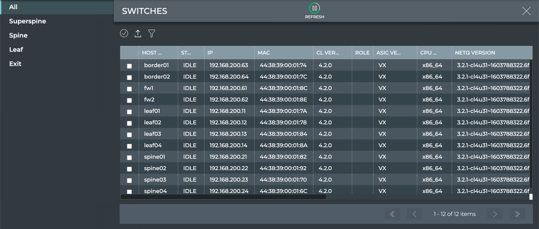Select the leaf03 switch checkbox
This screenshot has height=229, width=539.
[x=129, y=135]
